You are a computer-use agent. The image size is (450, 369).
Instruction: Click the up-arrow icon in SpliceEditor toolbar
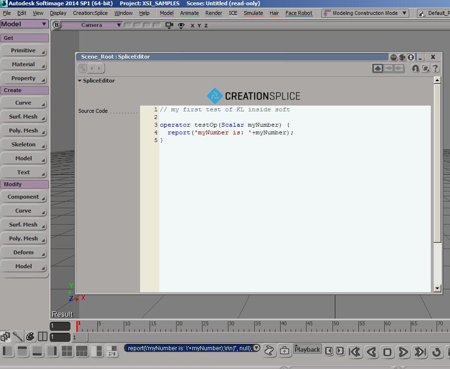[378, 69]
